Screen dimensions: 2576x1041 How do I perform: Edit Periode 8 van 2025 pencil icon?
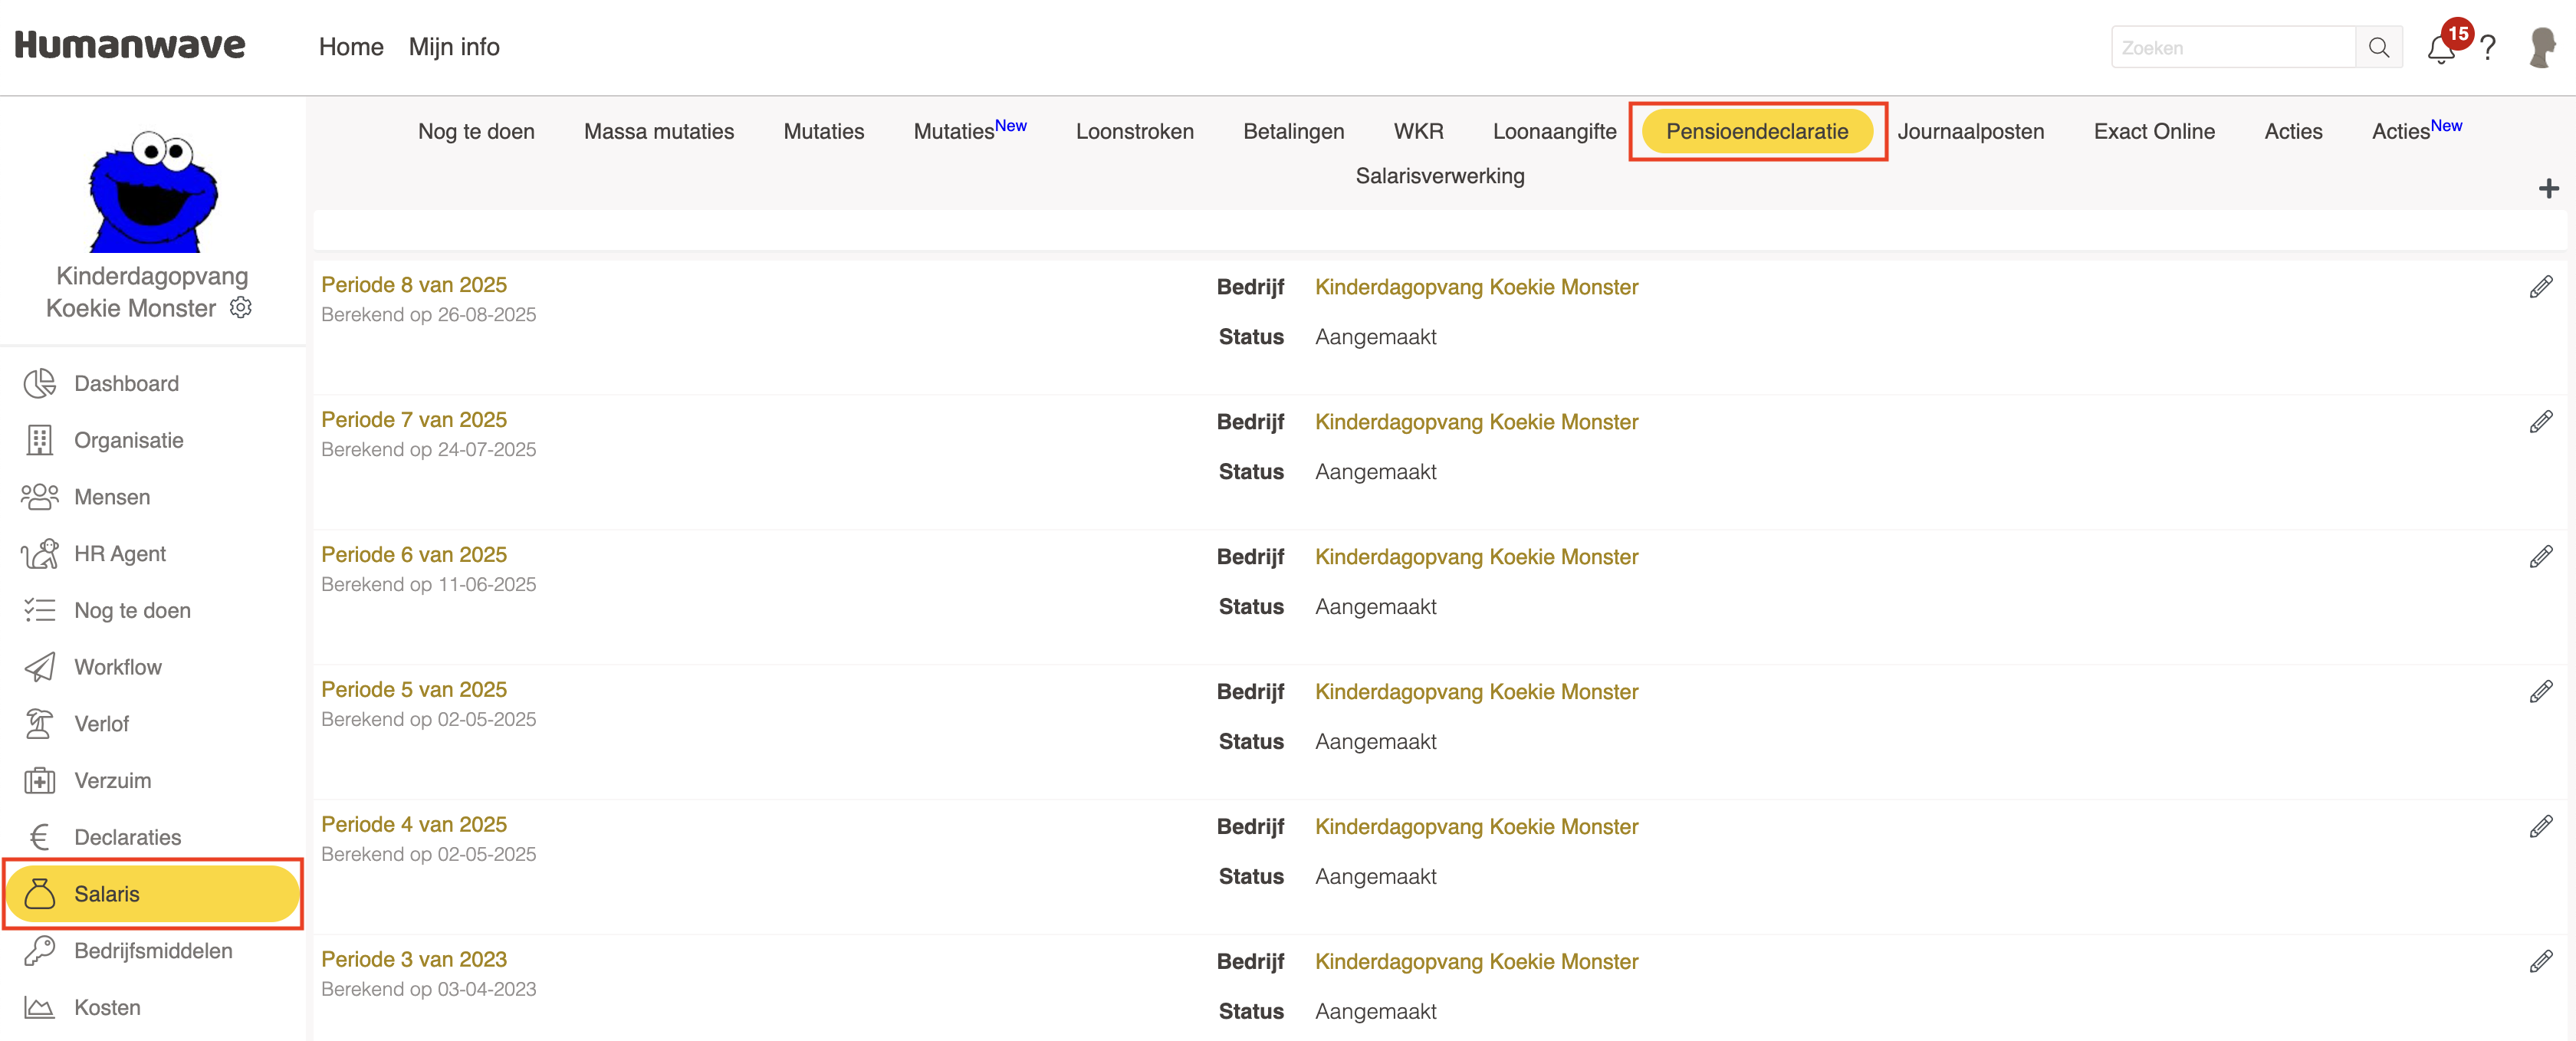[2541, 287]
